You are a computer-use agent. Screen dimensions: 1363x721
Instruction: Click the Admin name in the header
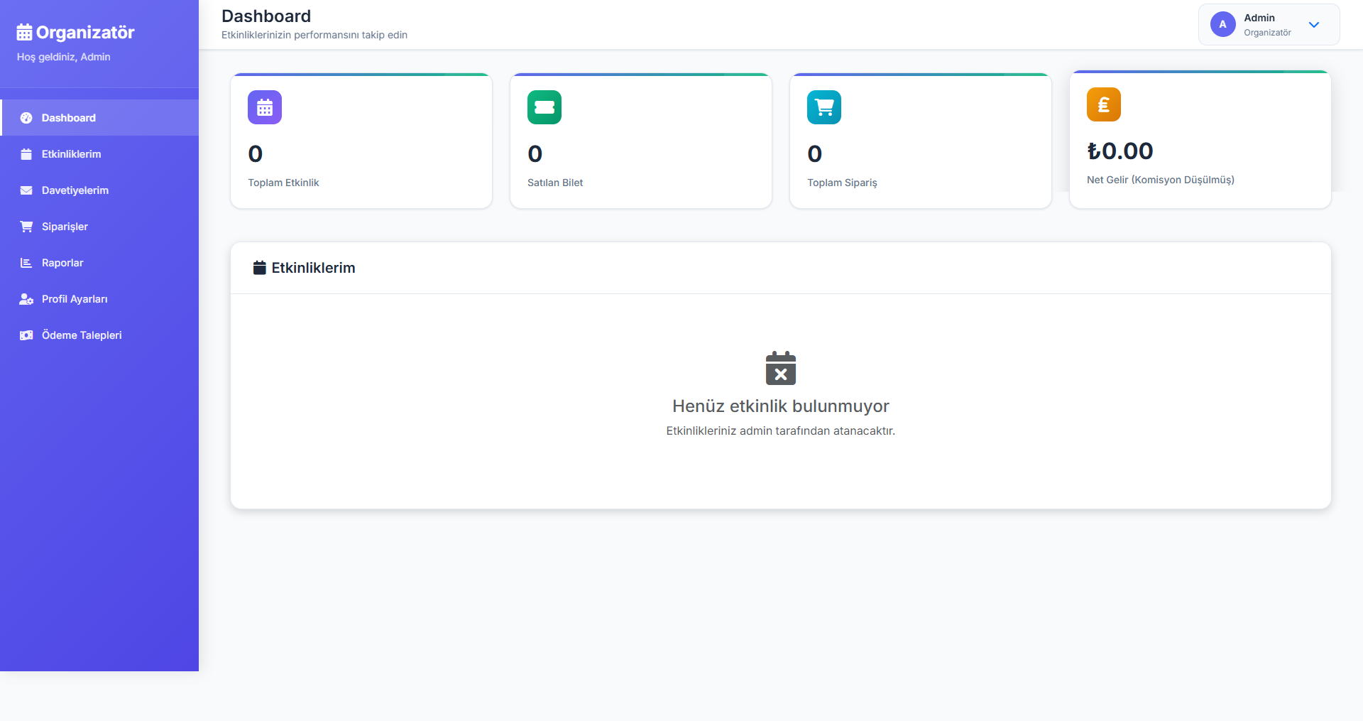click(x=1259, y=18)
